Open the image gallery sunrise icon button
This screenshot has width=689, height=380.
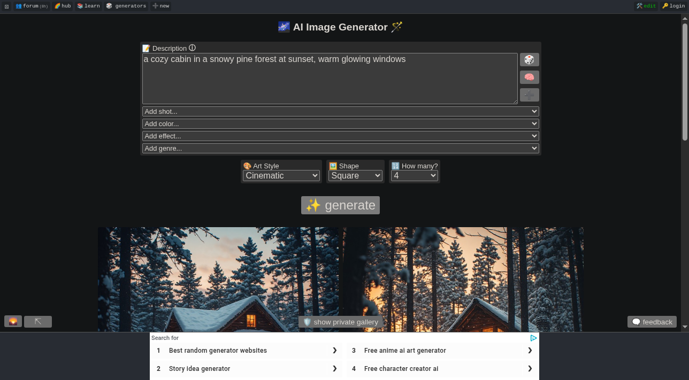pos(13,321)
